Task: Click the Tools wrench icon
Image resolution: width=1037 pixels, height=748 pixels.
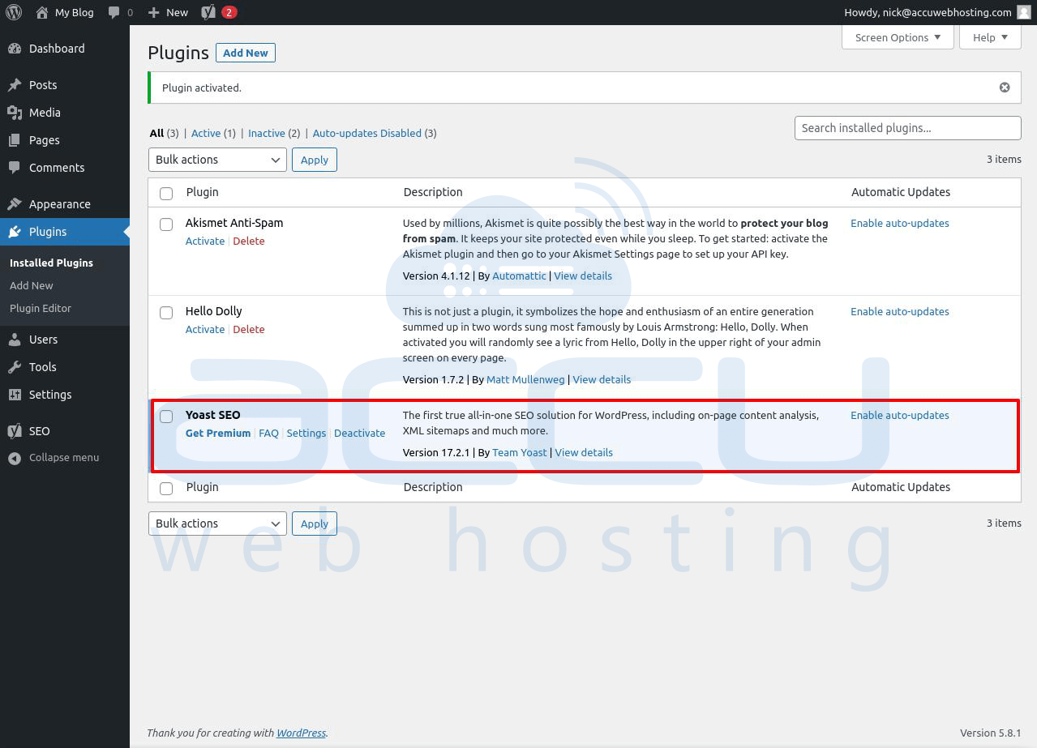Action: point(15,367)
